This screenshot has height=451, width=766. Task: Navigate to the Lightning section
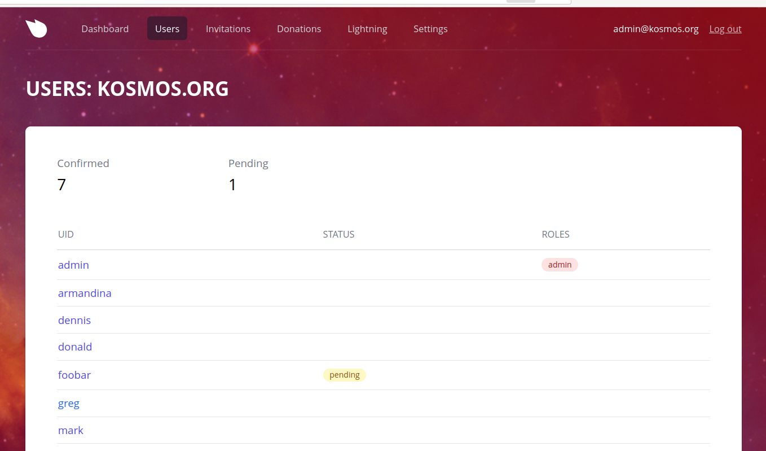pos(367,29)
